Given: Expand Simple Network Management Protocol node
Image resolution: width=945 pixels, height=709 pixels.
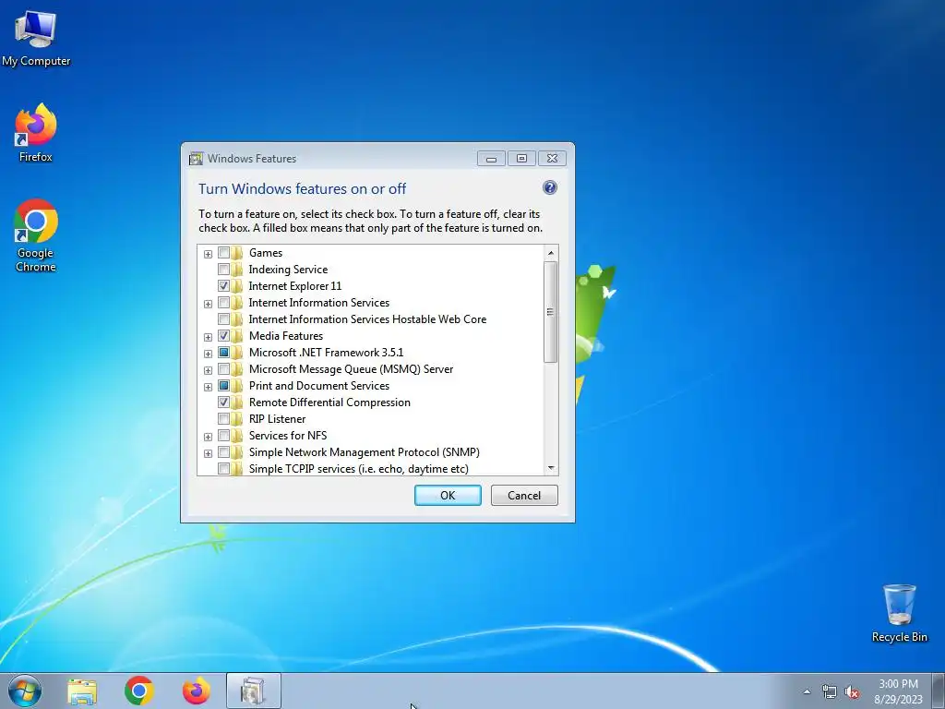Looking at the screenshot, I should click(208, 453).
